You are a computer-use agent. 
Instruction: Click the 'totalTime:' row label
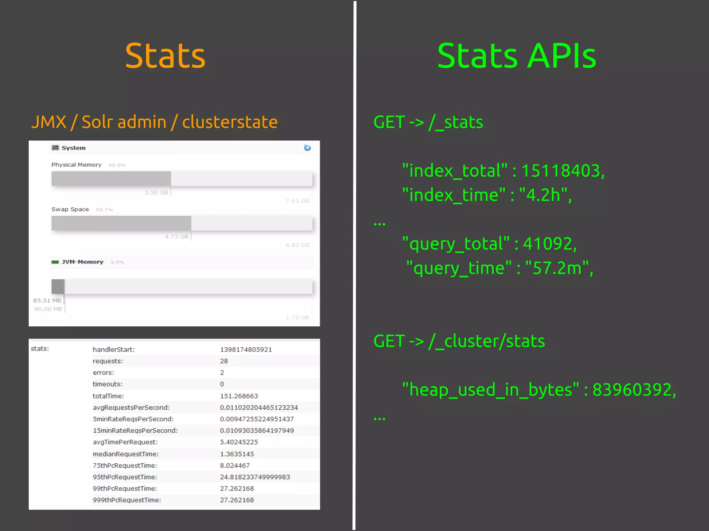pyautogui.click(x=108, y=396)
